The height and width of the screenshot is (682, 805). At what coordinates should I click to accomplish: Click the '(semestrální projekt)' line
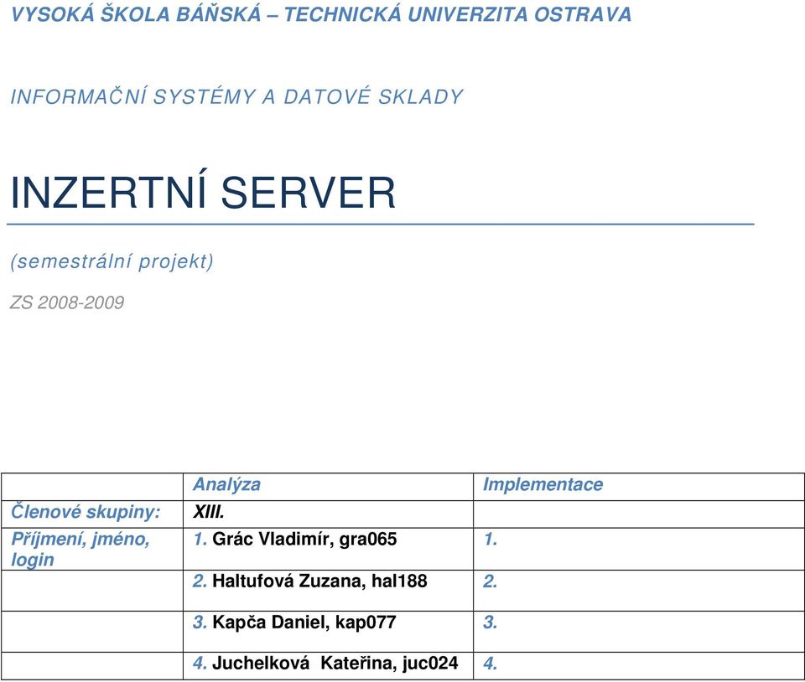(112, 261)
